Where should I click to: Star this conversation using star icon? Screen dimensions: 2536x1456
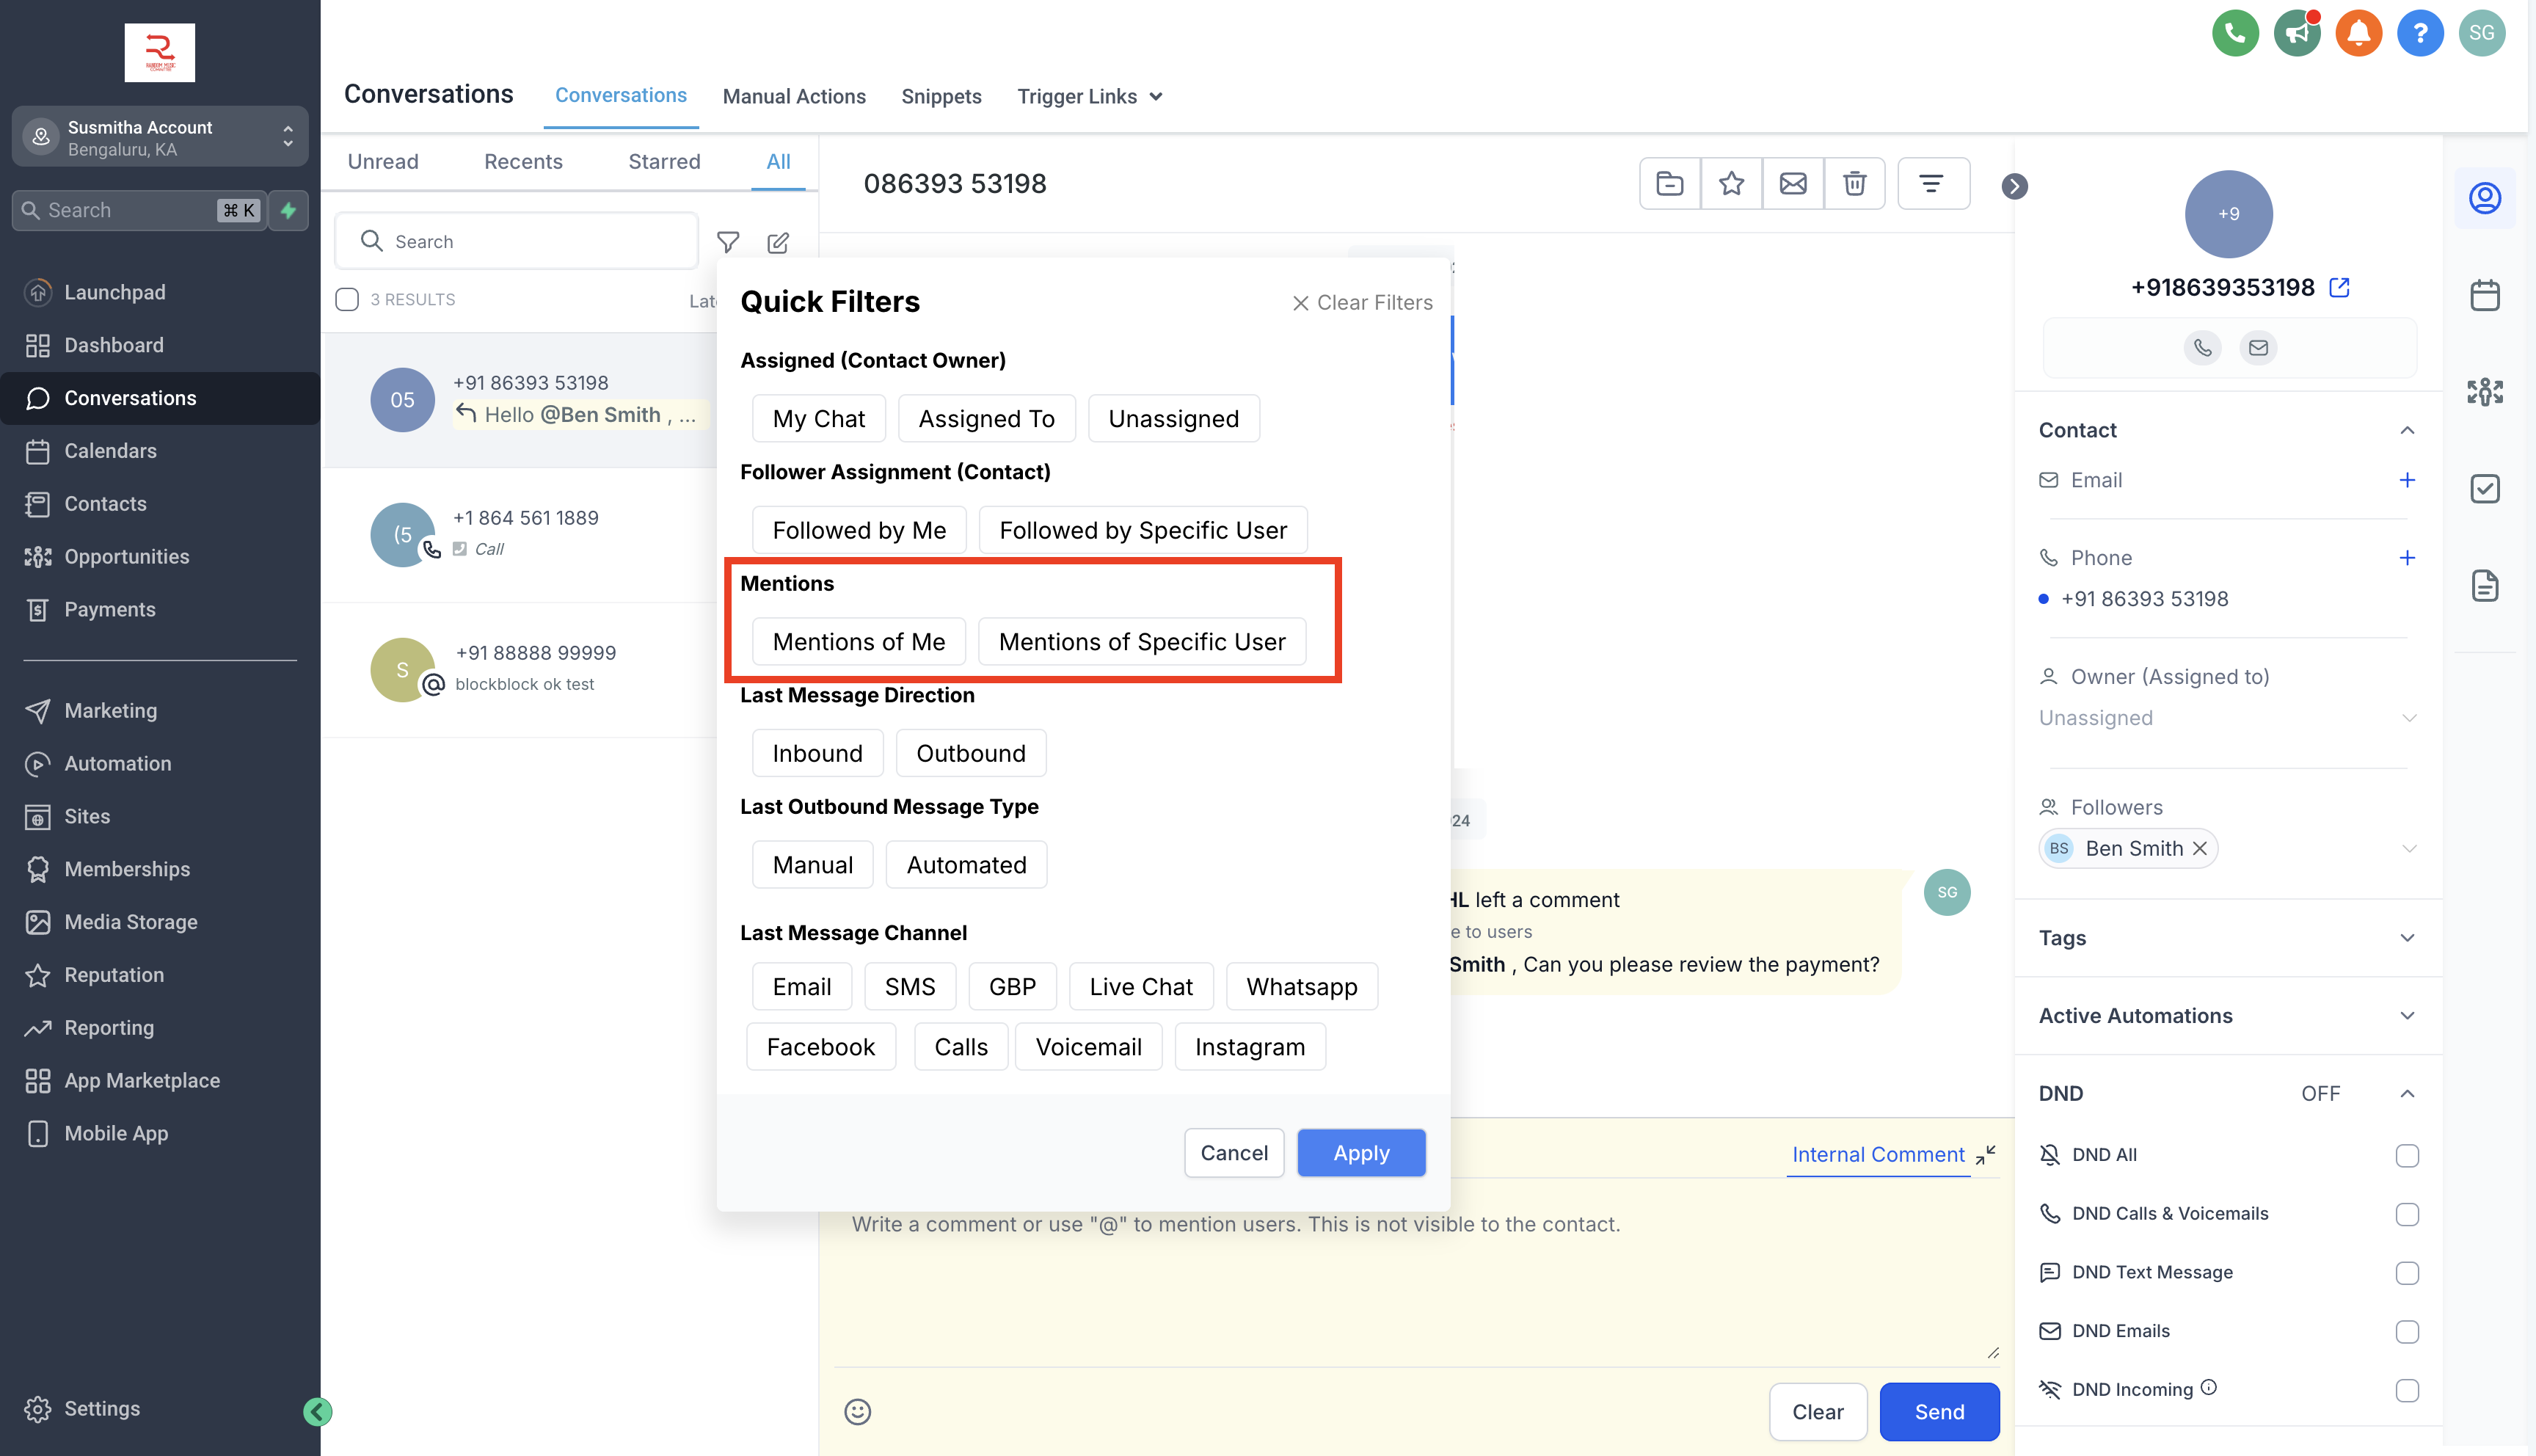(x=1731, y=184)
